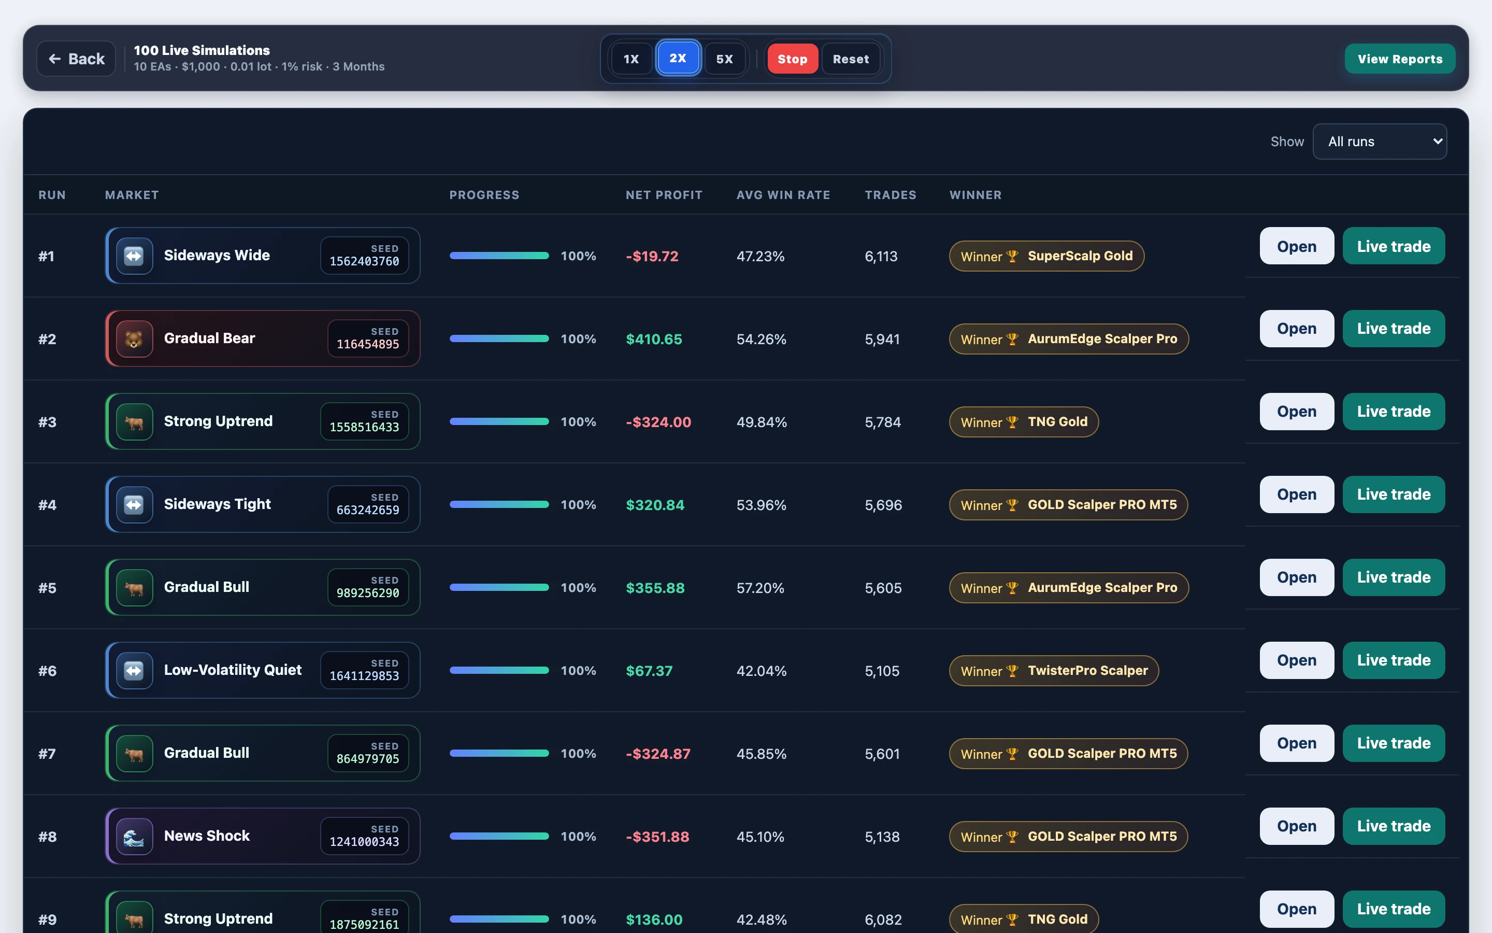This screenshot has height=933, width=1492.
Task: Click seed value 116454895
Action: pos(367,345)
